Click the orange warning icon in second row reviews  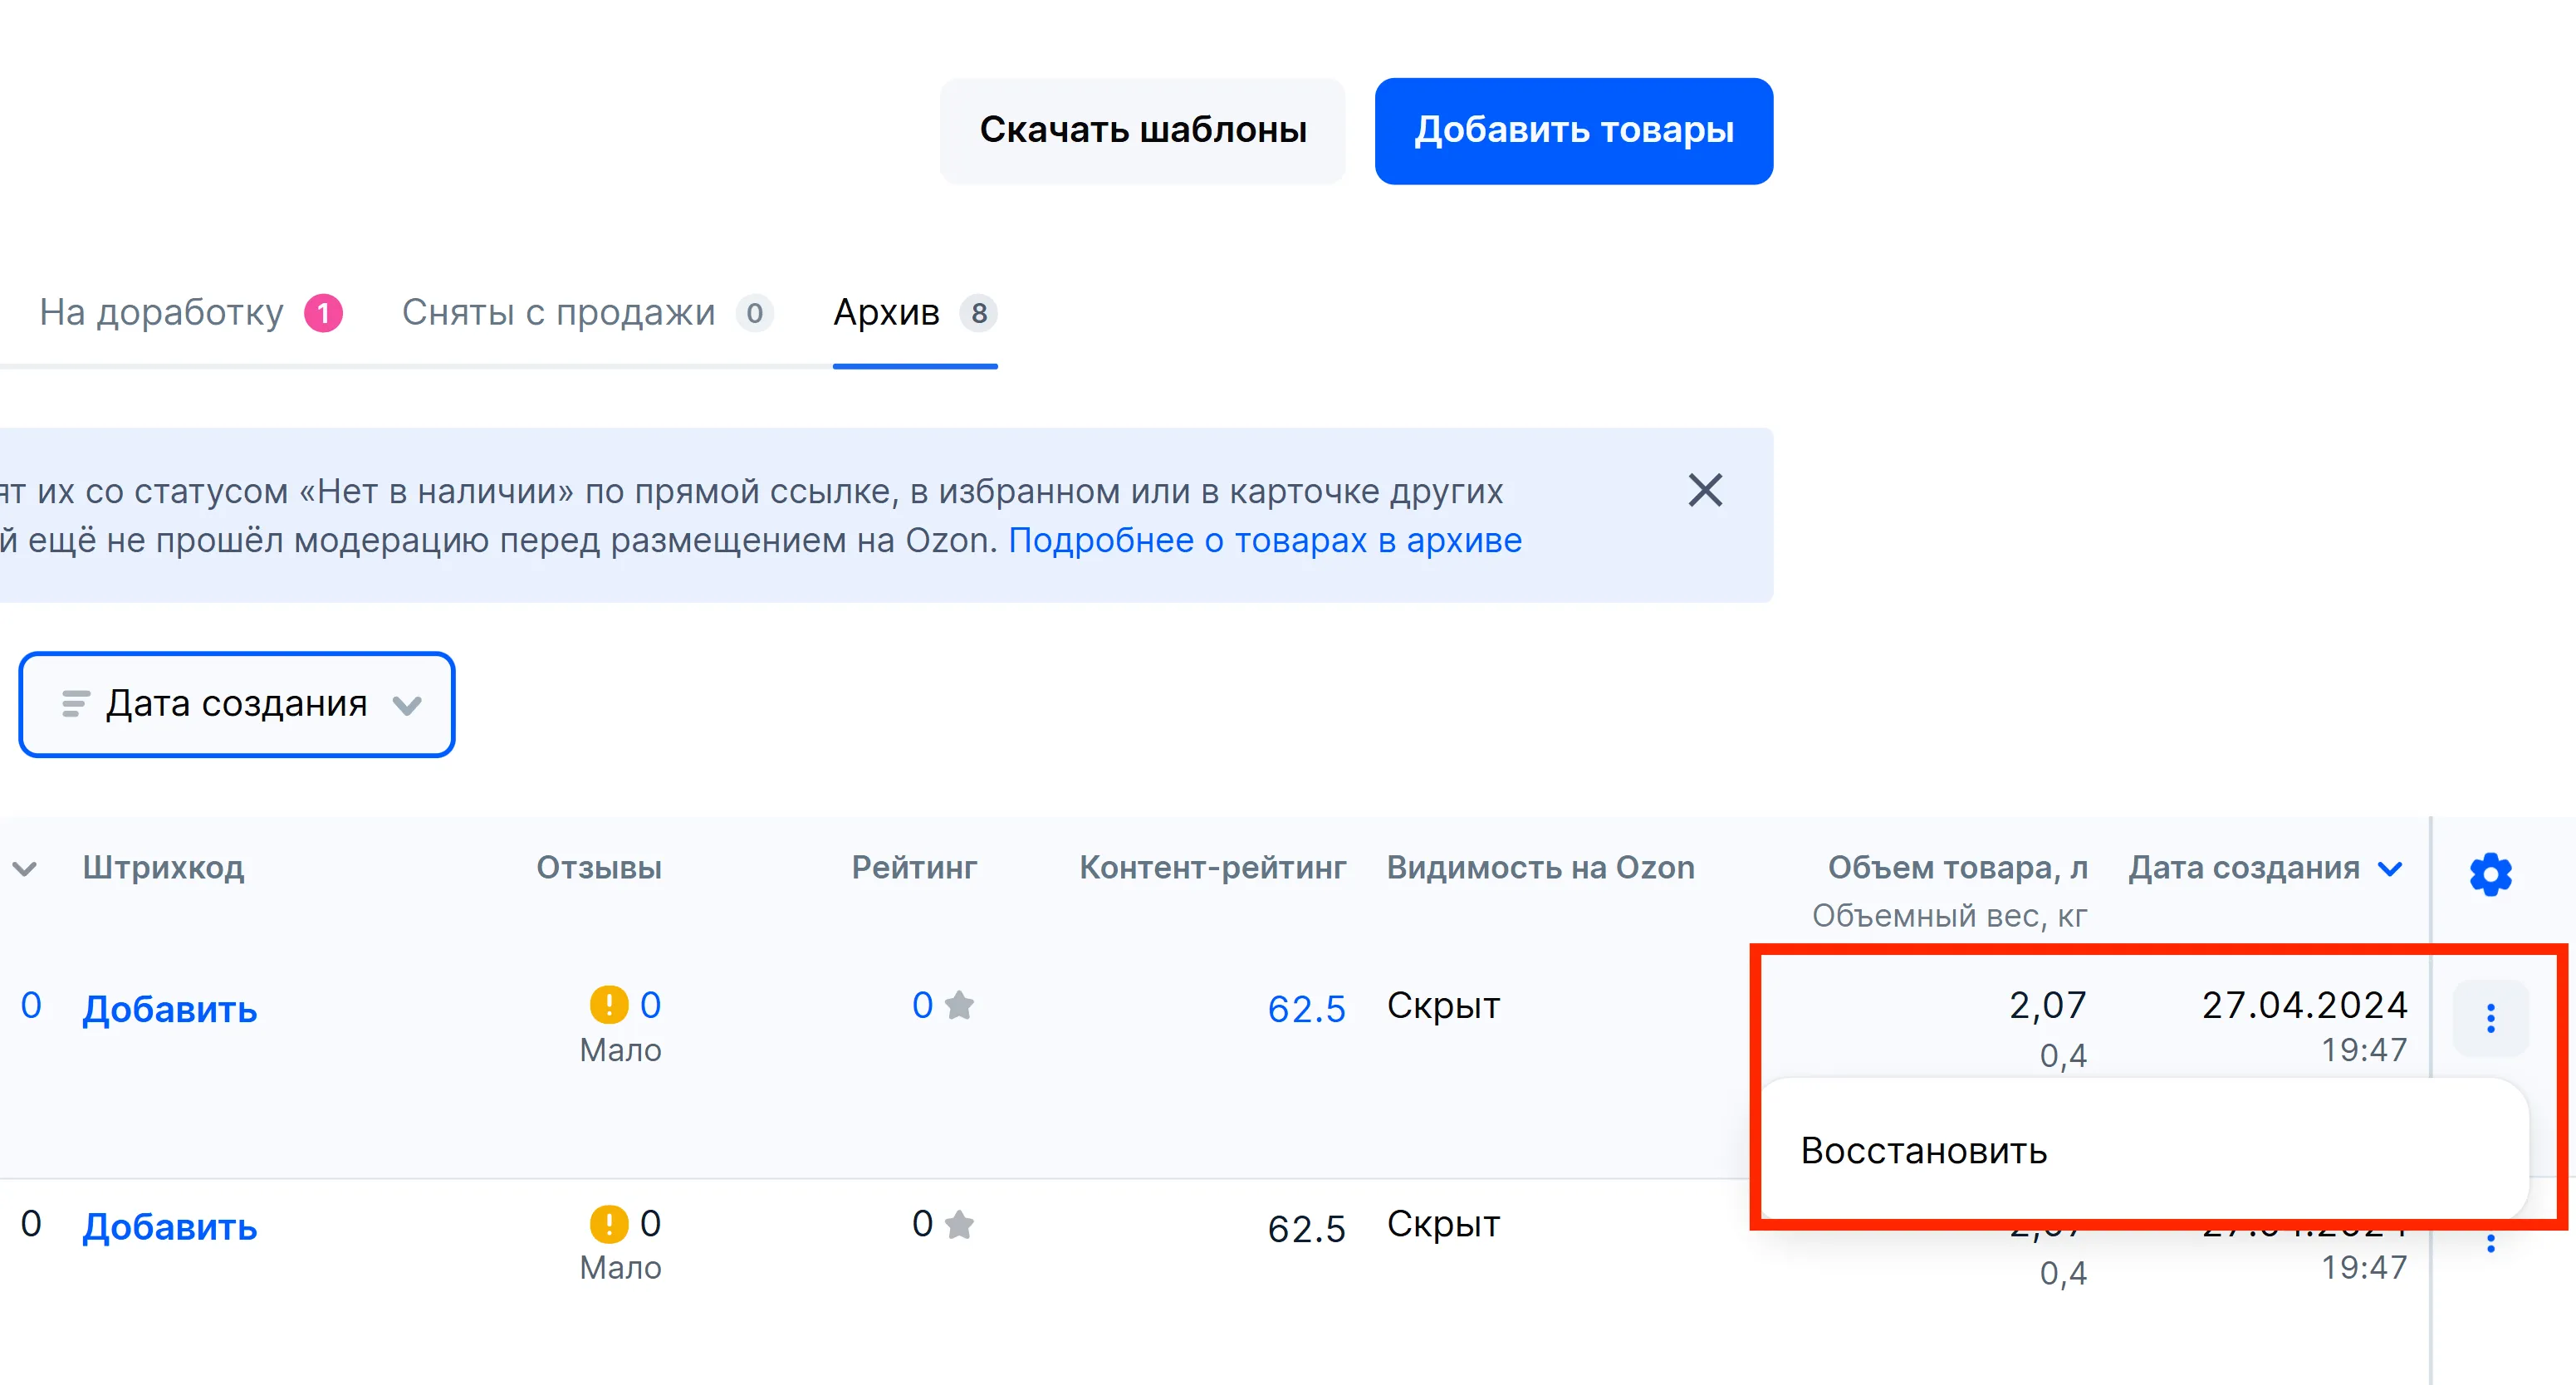pos(608,1222)
